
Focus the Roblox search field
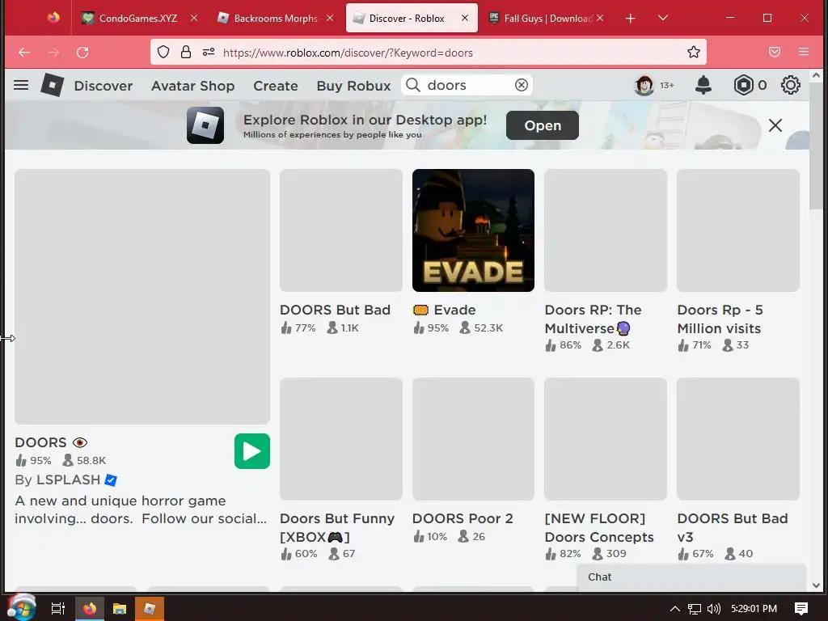click(467, 85)
